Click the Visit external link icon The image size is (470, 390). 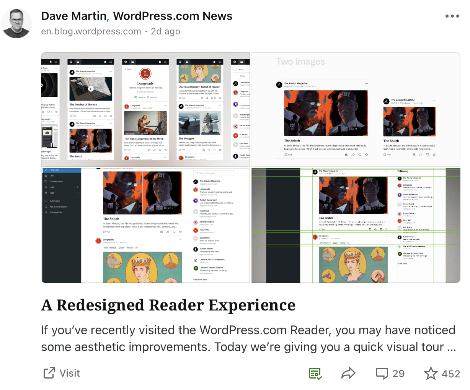pos(49,373)
